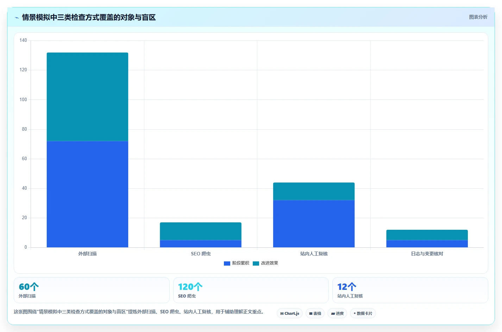
Task: Click the teal 外部扫描 bar segment
Action: [87, 97]
